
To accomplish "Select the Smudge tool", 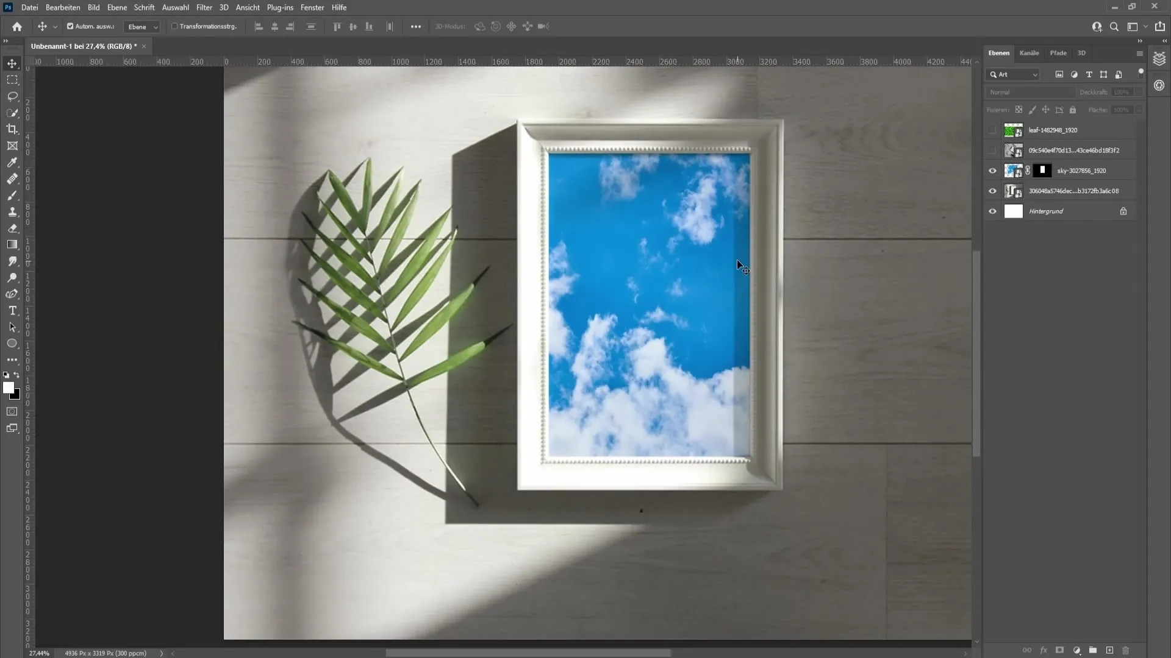I will pos(12,261).
